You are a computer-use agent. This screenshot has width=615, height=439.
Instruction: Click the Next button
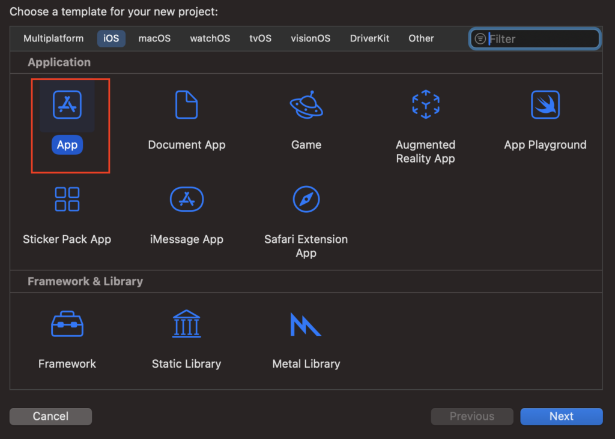562,416
